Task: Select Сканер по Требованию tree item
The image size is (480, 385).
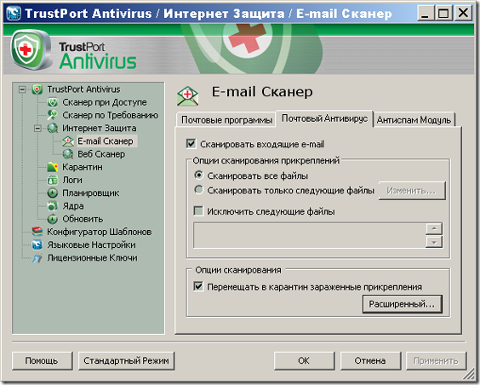Action: (110, 115)
